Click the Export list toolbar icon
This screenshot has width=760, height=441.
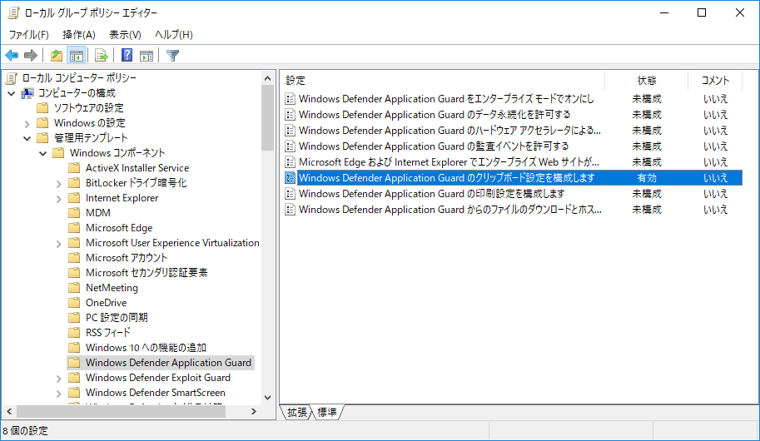pyautogui.click(x=102, y=56)
